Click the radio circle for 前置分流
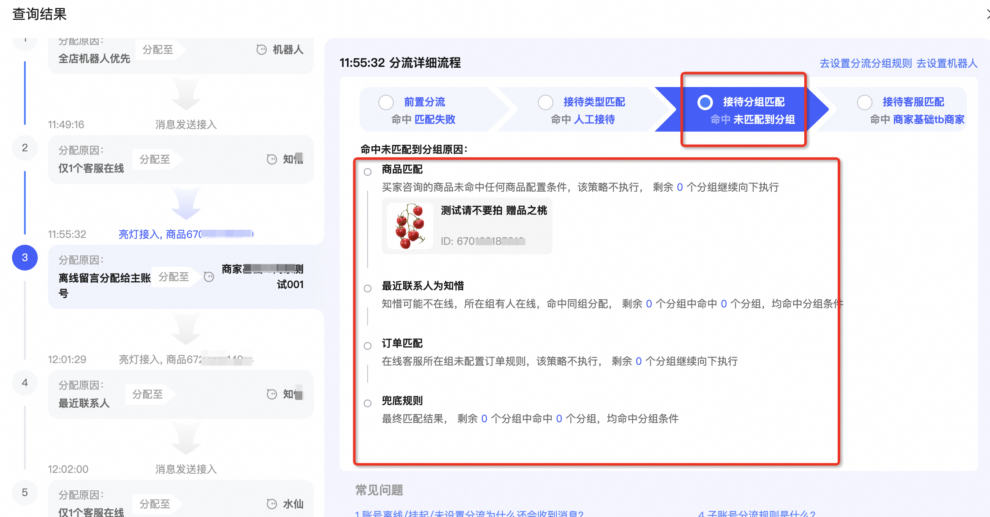The height and width of the screenshot is (517, 990). click(386, 102)
